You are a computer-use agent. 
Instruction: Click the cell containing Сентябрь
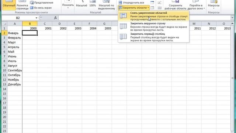point(15,71)
